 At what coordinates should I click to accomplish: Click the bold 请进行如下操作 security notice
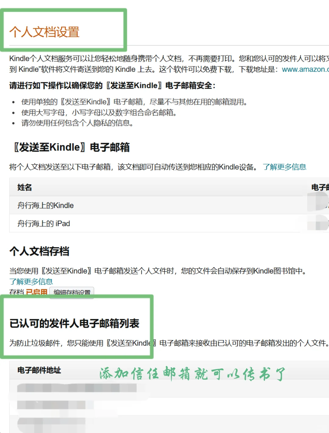coord(112,86)
